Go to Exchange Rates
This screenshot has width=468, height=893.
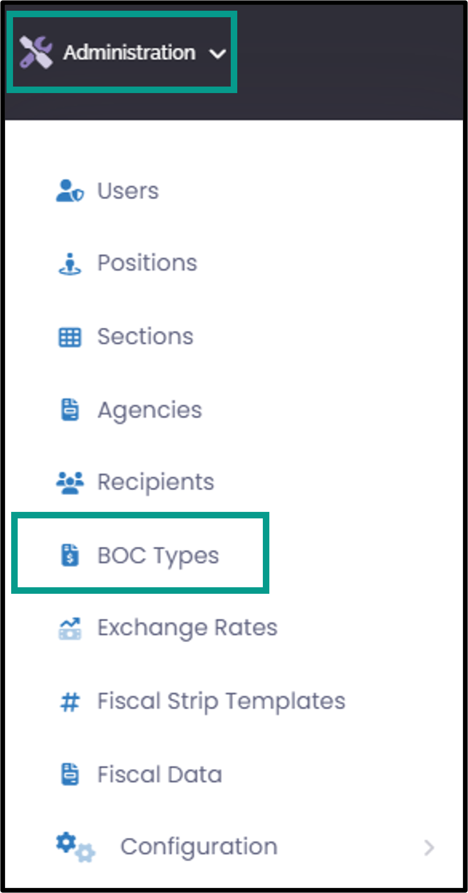(187, 628)
